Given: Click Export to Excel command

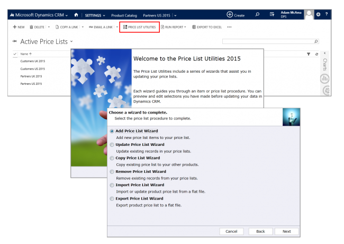Looking at the screenshot, I should point(207,27).
